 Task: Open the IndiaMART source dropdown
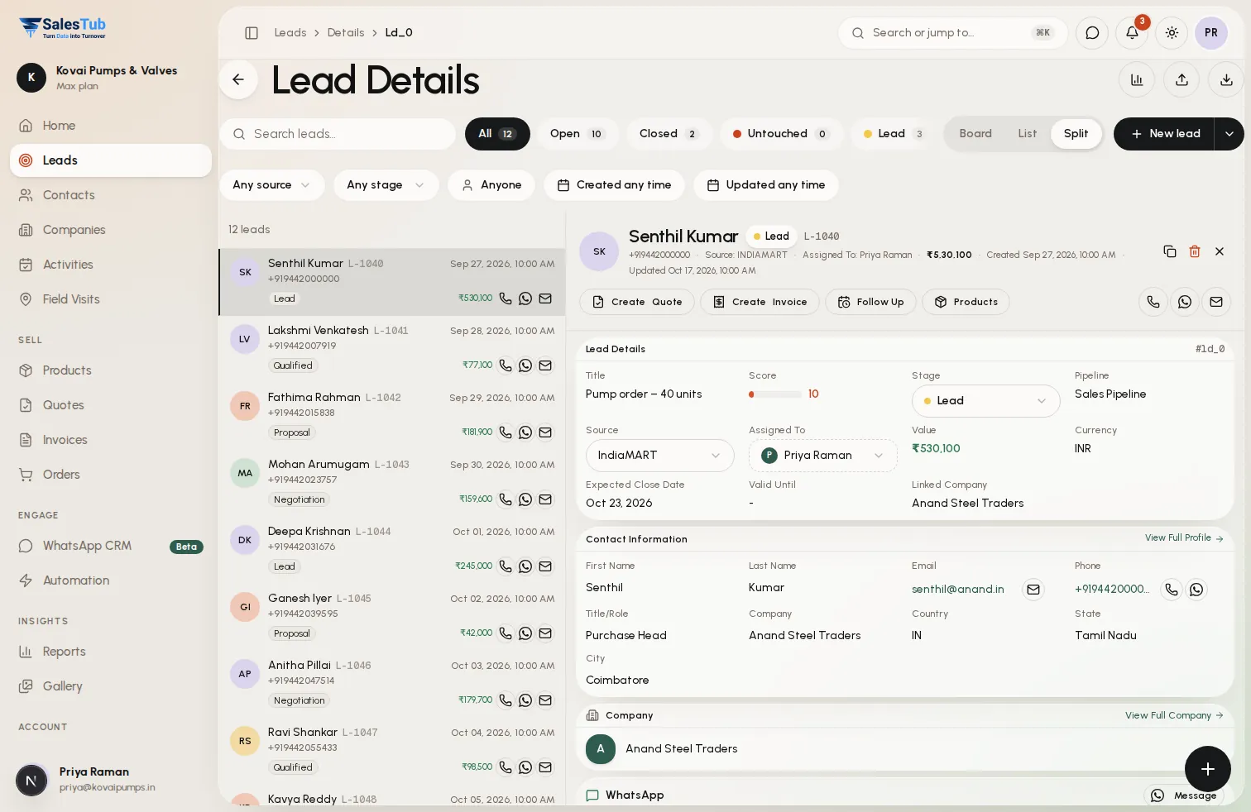[x=659, y=456]
